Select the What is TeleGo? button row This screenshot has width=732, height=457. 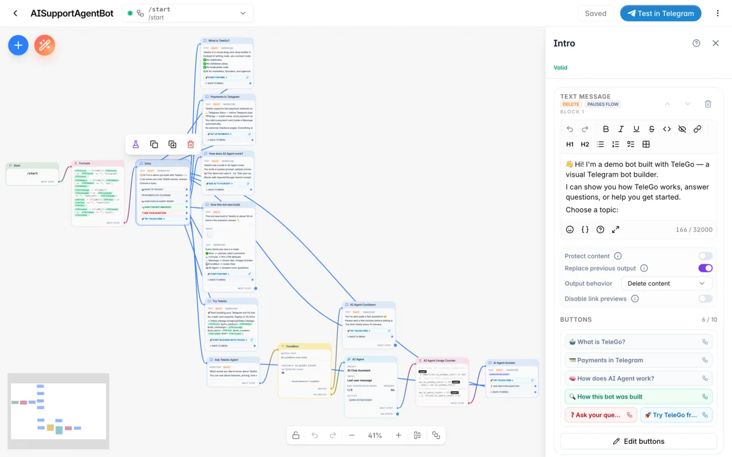[x=638, y=342]
